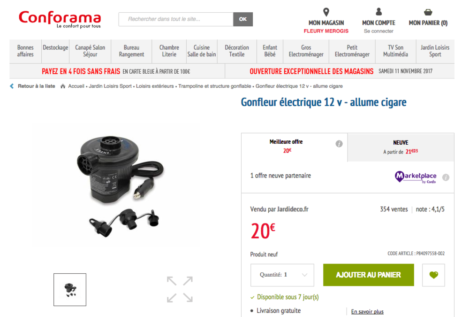Go back using Retour à la liste arrow
469x317 pixels.
[12, 86]
